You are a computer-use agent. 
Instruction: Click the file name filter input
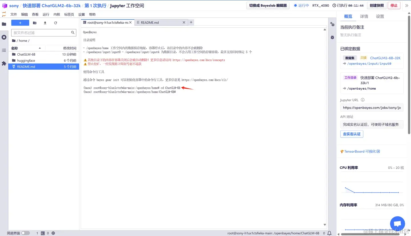(x=44, y=33)
